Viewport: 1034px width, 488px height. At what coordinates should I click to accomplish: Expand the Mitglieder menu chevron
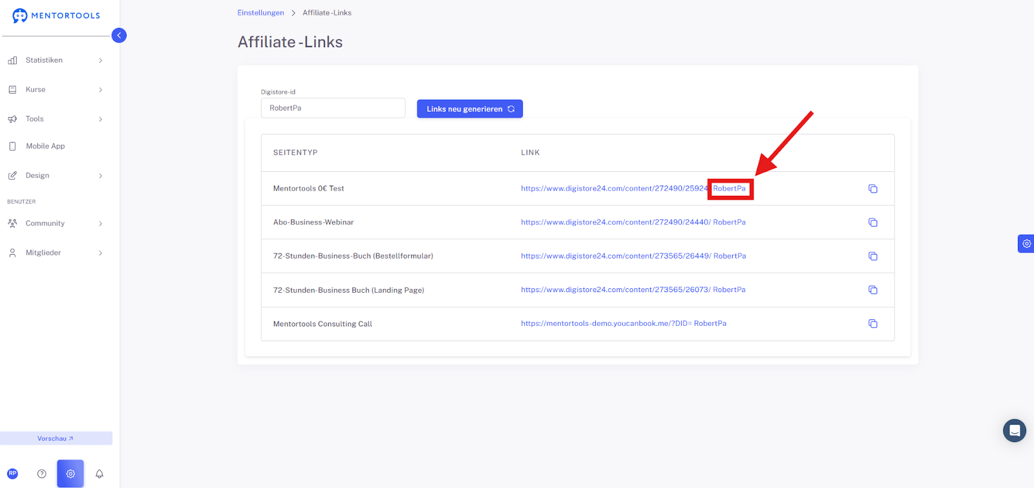tap(100, 253)
